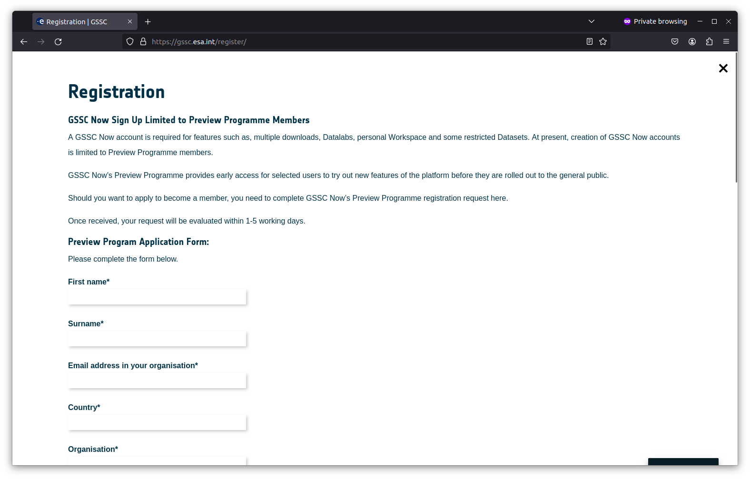Open the Firefox account icon
Viewport: 750px width, 479px height.
point(692,42)
